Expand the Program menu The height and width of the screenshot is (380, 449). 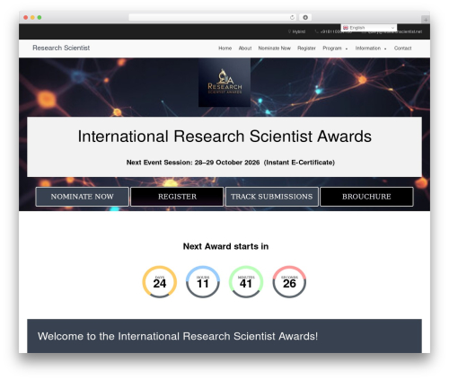coord(335,49)
